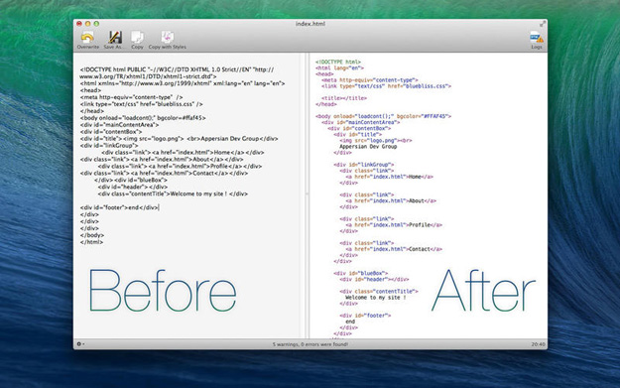This screenshot has height=388, width=620.
Task: Click the split divider between the two panes
Action: click(x=307, y=194)
